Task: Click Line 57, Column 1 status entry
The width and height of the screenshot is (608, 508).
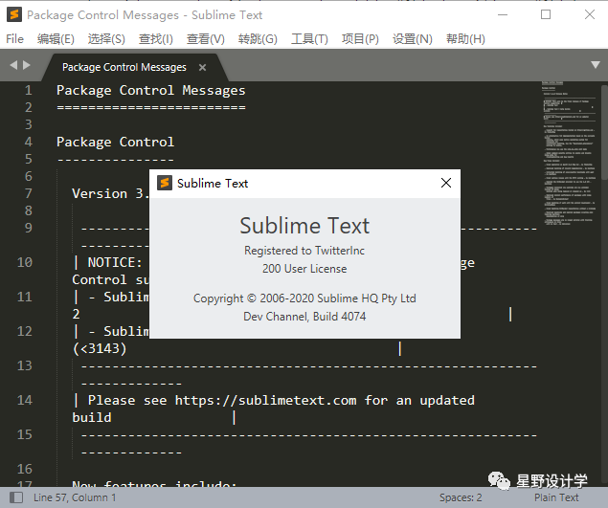Action: pos(75,497)
